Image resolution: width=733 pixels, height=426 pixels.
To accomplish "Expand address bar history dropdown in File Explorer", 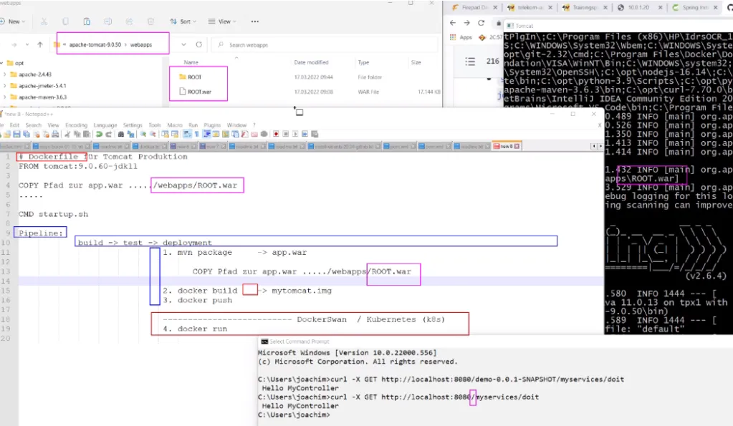I will point(183,45).
